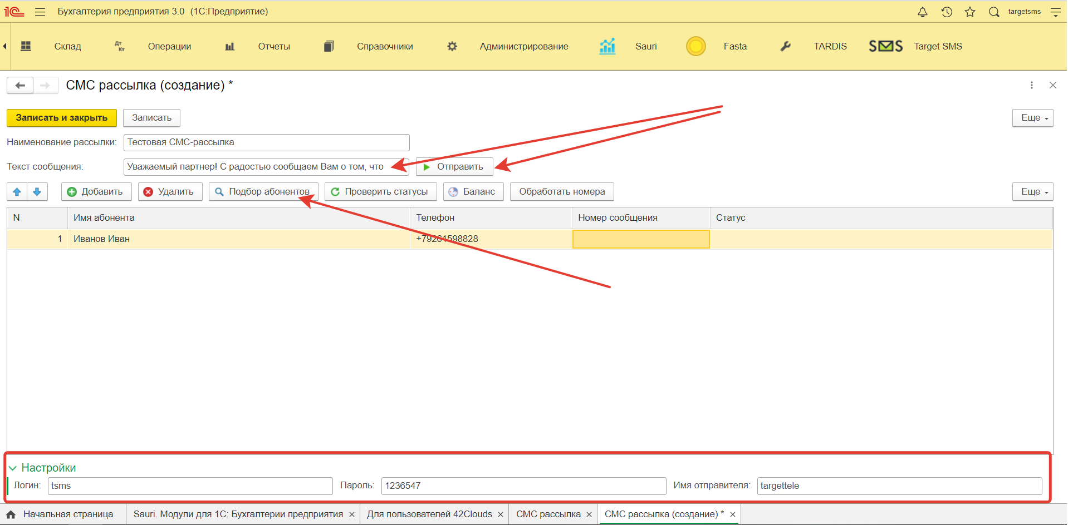Open Fasta section
The image size is (1068, 525).
735,46
